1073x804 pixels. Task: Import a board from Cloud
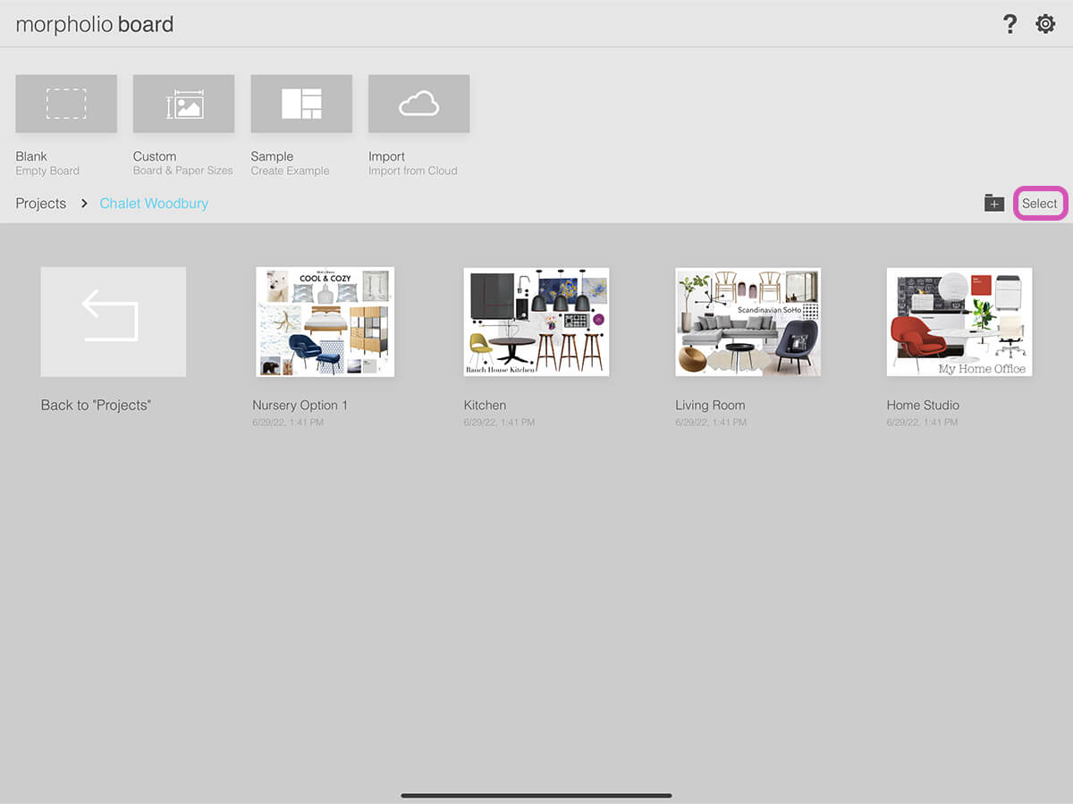pos(418,104)
